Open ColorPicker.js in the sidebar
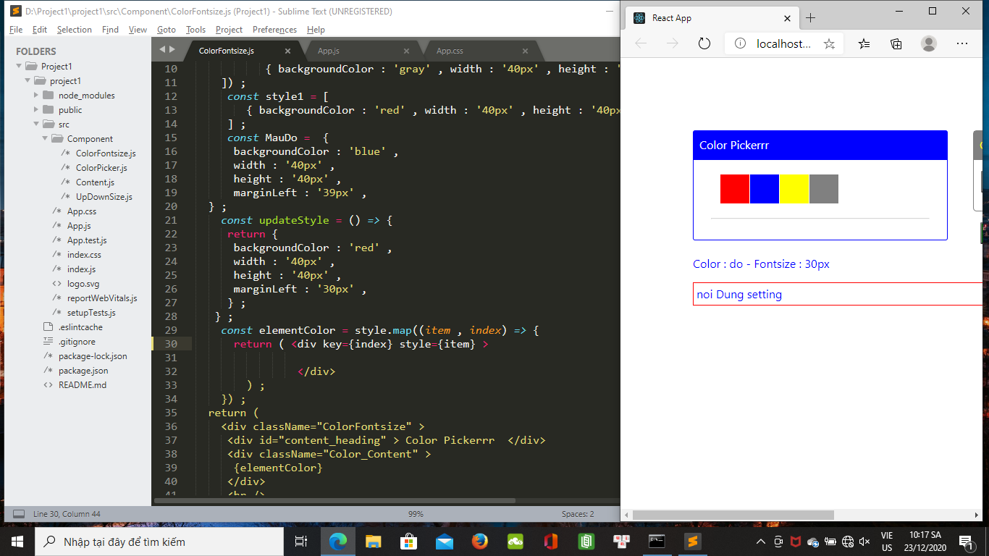Image resolution: width=989 pixels, height=556 pixels. click(x=101, y=167)
